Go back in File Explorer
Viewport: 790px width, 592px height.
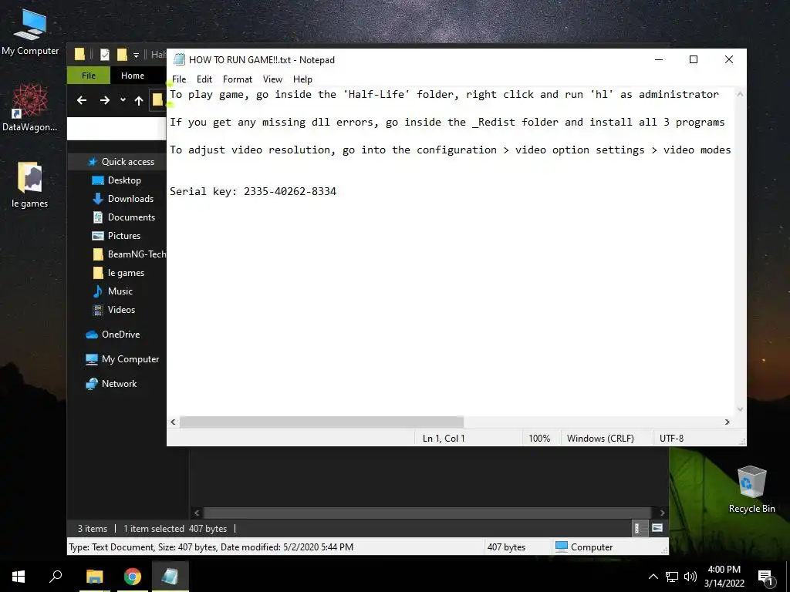82,100
